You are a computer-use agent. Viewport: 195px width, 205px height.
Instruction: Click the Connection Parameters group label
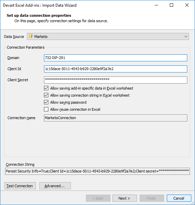pos(26,47)
